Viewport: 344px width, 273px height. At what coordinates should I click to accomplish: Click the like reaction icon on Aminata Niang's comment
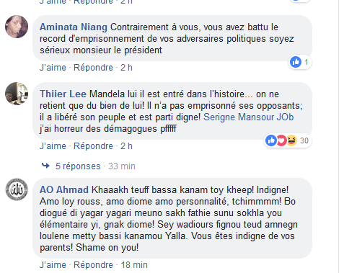pos(296,62)
